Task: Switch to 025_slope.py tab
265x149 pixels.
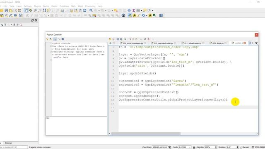Action: 218,43
